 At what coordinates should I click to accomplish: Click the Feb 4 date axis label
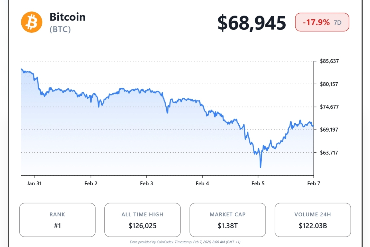coord(202,184)
